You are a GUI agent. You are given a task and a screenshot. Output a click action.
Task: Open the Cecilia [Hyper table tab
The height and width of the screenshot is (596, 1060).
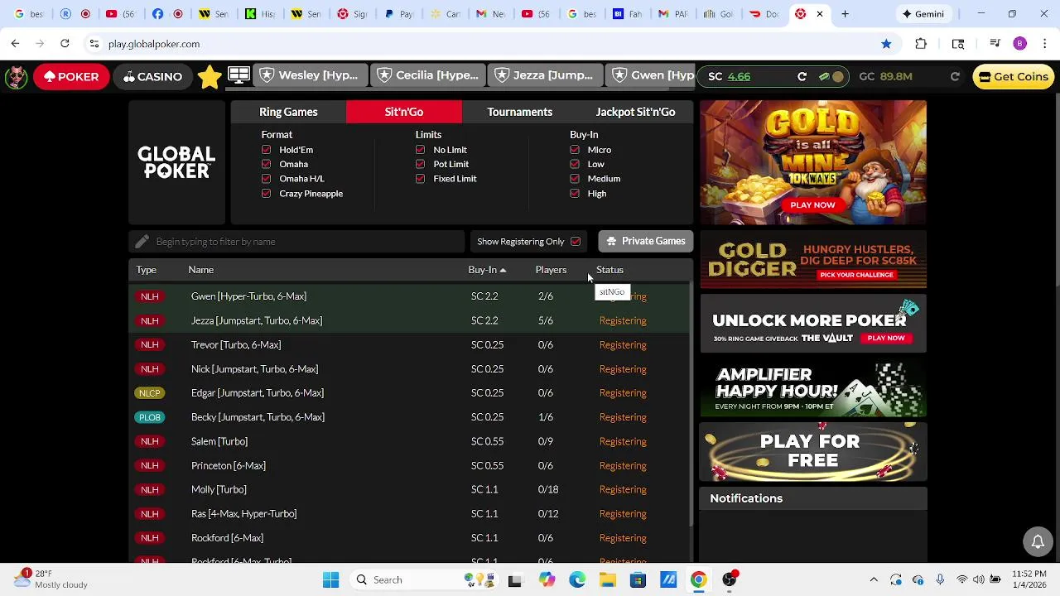click(x=427, y=75)
